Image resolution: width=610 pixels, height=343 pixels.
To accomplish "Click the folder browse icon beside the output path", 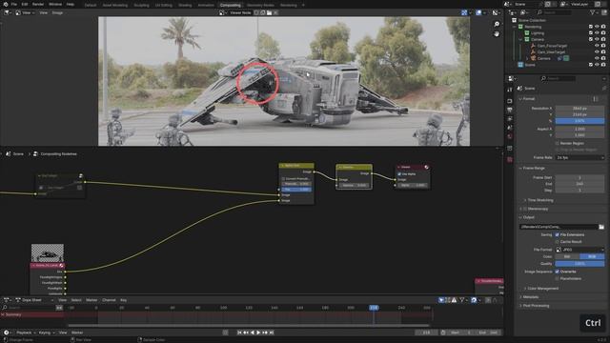I will coord(601,227).
